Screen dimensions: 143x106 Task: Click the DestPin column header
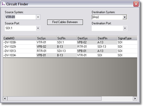tap(107, 38)
